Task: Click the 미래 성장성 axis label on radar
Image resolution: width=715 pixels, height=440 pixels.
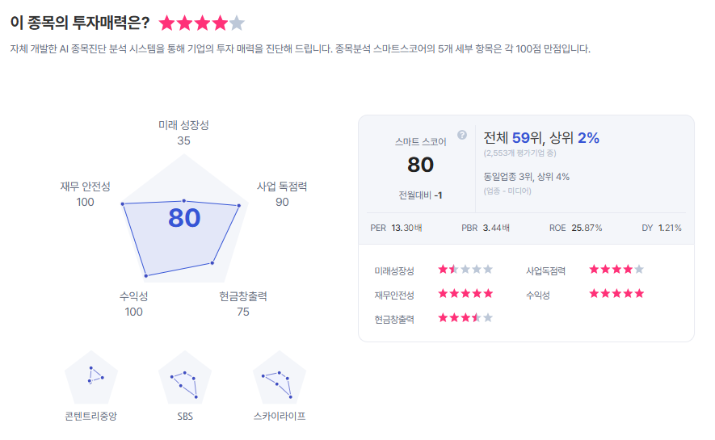Action: point(183,125)
